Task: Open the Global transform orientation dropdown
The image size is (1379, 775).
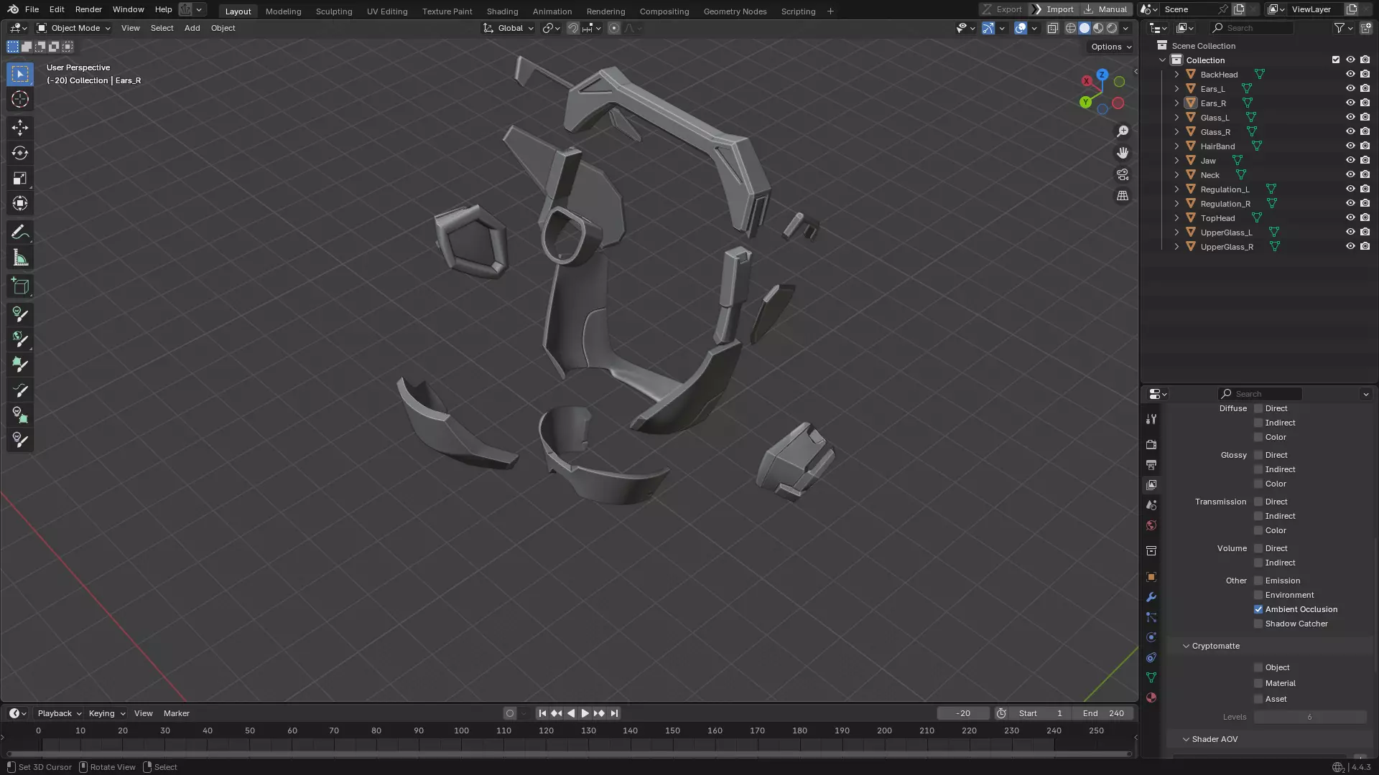Action: (509, 28)
